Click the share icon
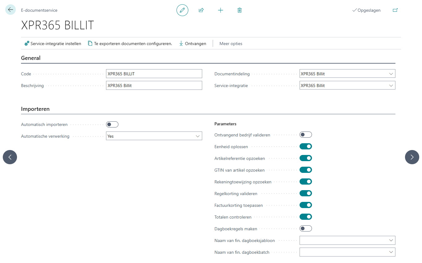422x263 pixels. tap(201, 10)
